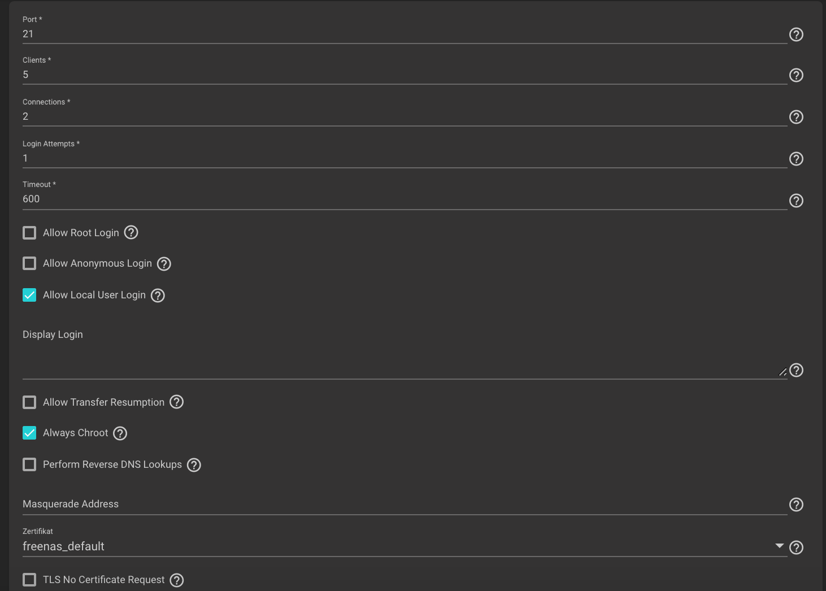Open the freenas_default certificate selector
826x591 pixels.
(405, 546)
